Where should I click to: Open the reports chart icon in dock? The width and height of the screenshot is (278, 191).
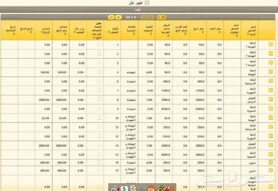pos(133,188)
